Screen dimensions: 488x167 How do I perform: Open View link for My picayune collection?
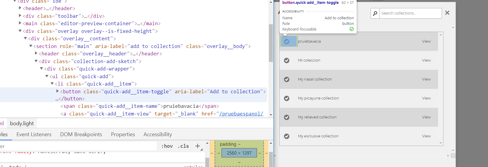coord(426,98)
